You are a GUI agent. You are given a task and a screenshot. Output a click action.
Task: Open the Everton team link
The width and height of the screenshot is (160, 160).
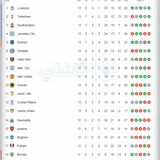pyautogui.click(x=22, y=42)
